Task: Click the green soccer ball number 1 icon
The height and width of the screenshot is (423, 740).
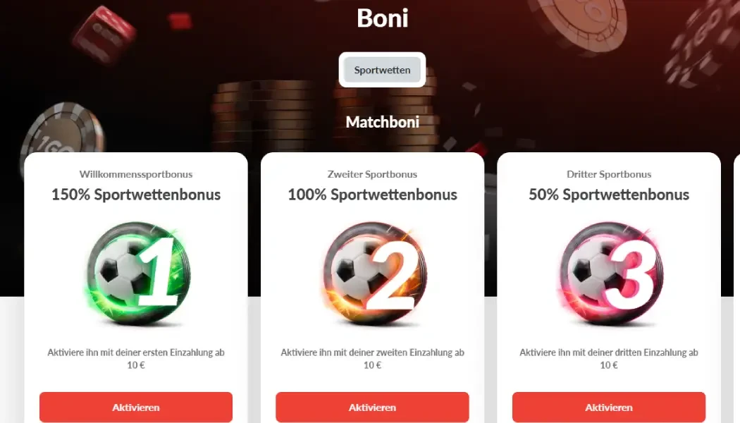Action: pos(138,274)
